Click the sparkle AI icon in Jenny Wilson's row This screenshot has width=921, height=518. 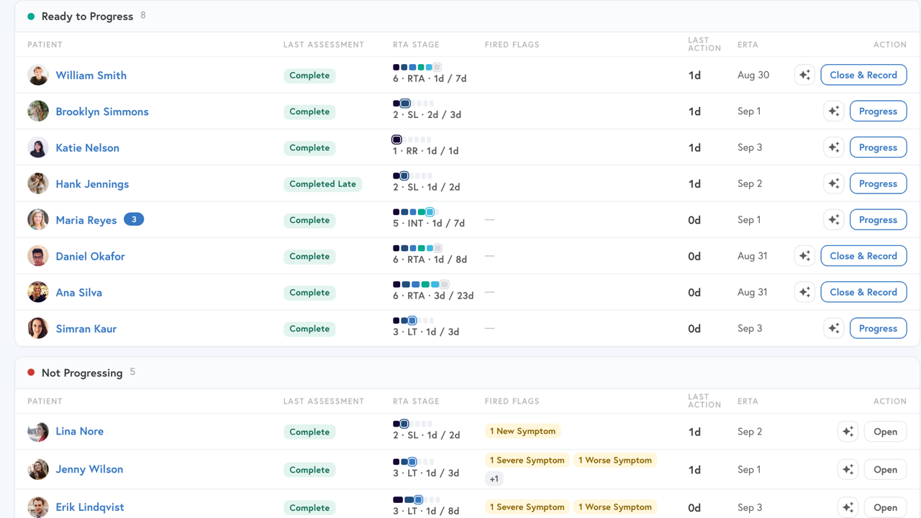tap(848, 469)
